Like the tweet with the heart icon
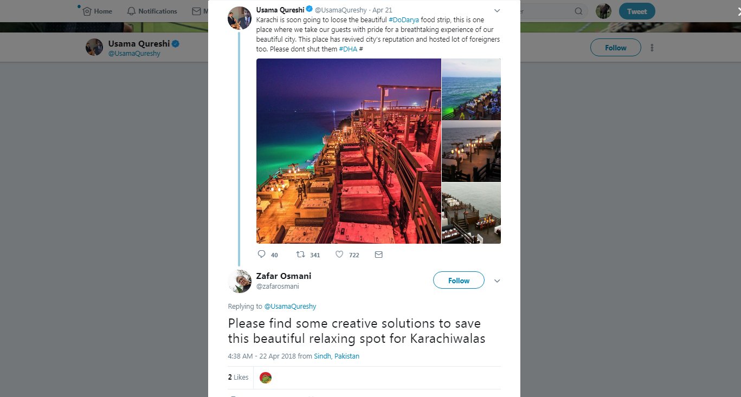The image size is (741, 397). click(339, 255)
